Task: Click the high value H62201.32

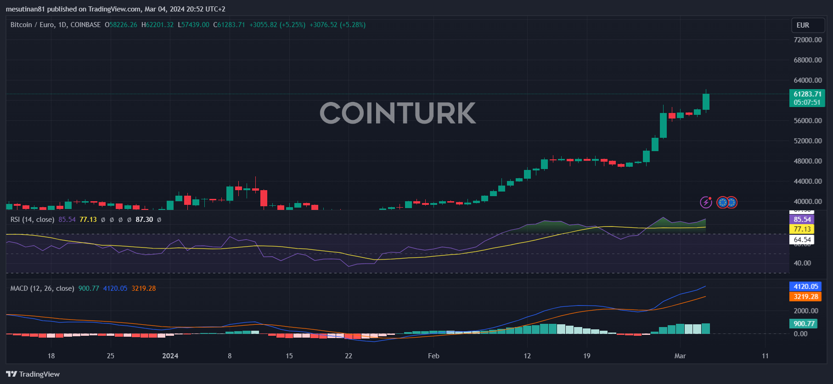Action: pos(158,25)
